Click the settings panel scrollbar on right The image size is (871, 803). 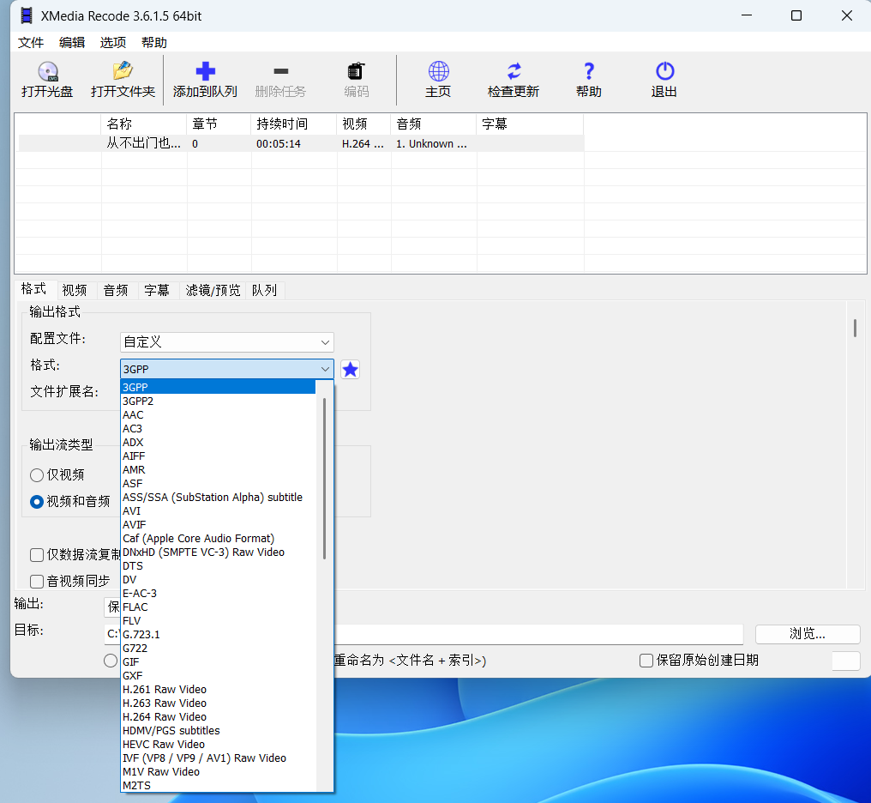pyautogui.click(x=855, y=328)
